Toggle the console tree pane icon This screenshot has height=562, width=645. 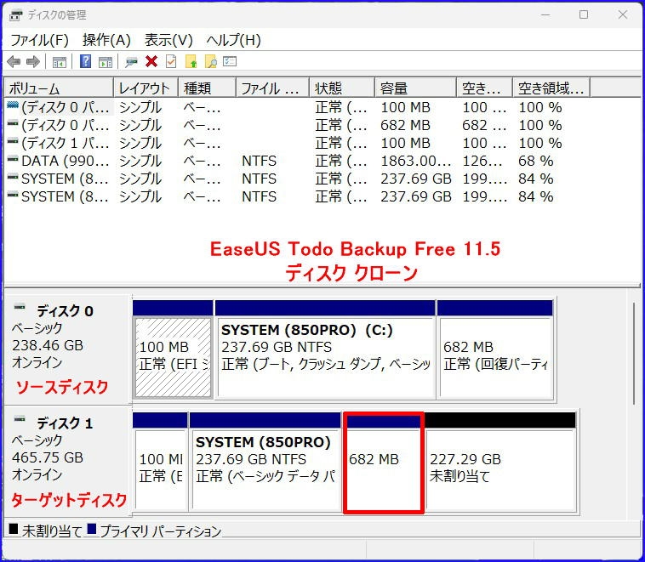tap(60, 62)
